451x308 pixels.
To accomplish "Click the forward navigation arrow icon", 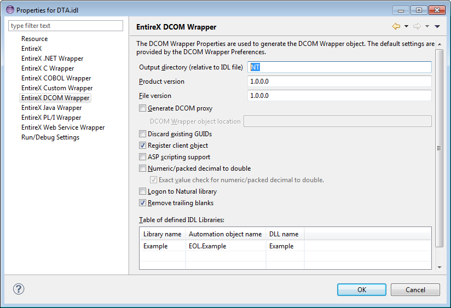I will (417, 26).
